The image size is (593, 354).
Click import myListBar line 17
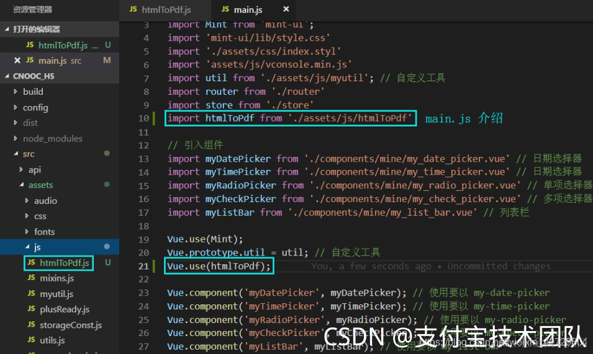(322, 213)
